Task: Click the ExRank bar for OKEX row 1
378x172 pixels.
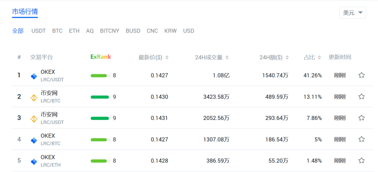Action: pos(100,76)
